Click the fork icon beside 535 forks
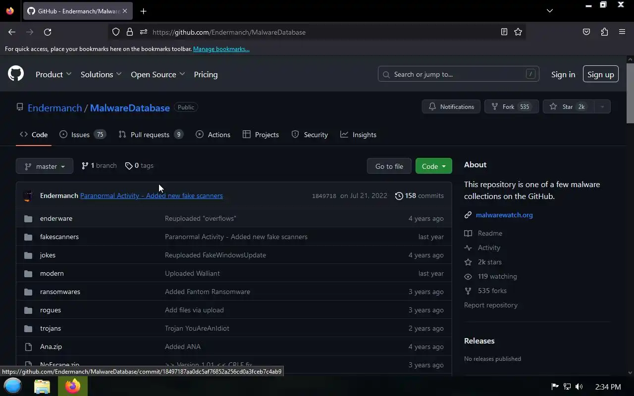The height and width of the screenshot is (396, 634). (x=468, y=291)
